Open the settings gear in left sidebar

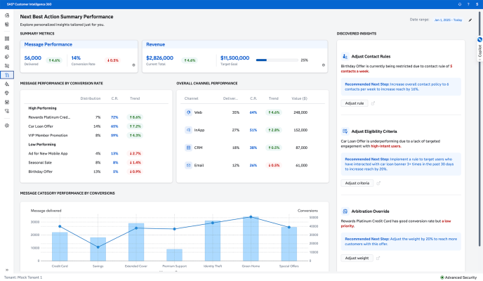pos(6,125)
